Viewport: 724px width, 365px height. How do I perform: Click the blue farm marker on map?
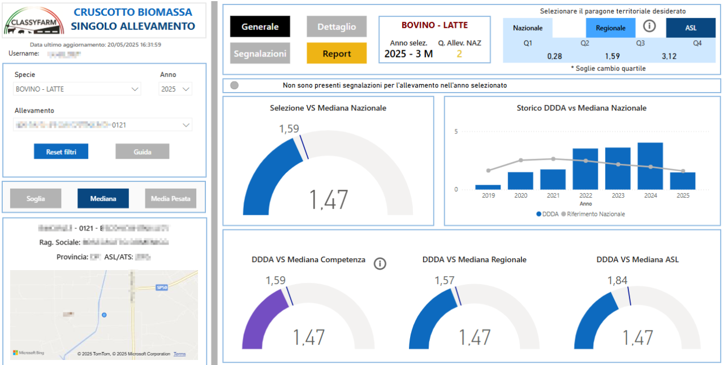(104, 314)
